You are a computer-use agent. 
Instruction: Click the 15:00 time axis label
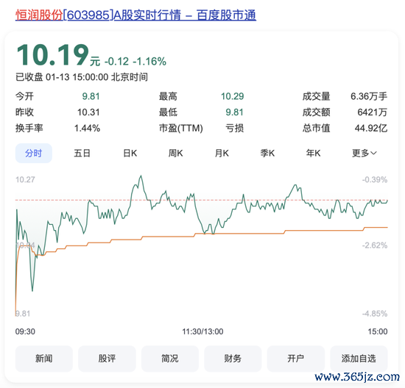[378, 331]
